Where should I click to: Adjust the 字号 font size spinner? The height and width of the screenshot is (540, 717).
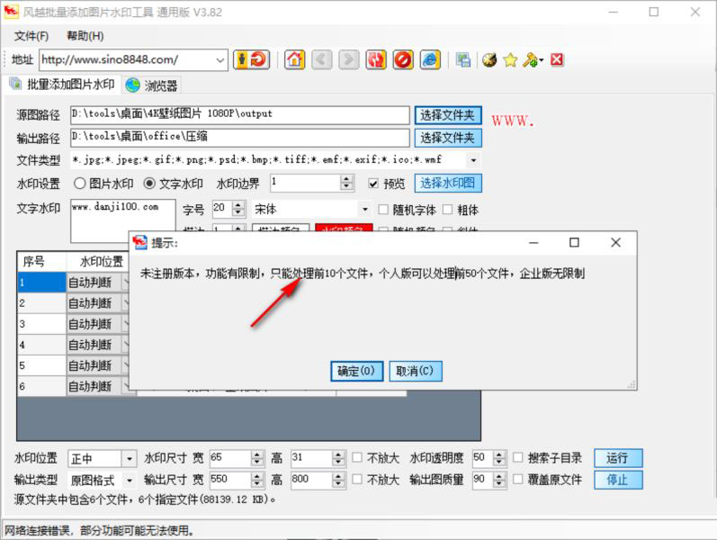click(x=238, y=209)
